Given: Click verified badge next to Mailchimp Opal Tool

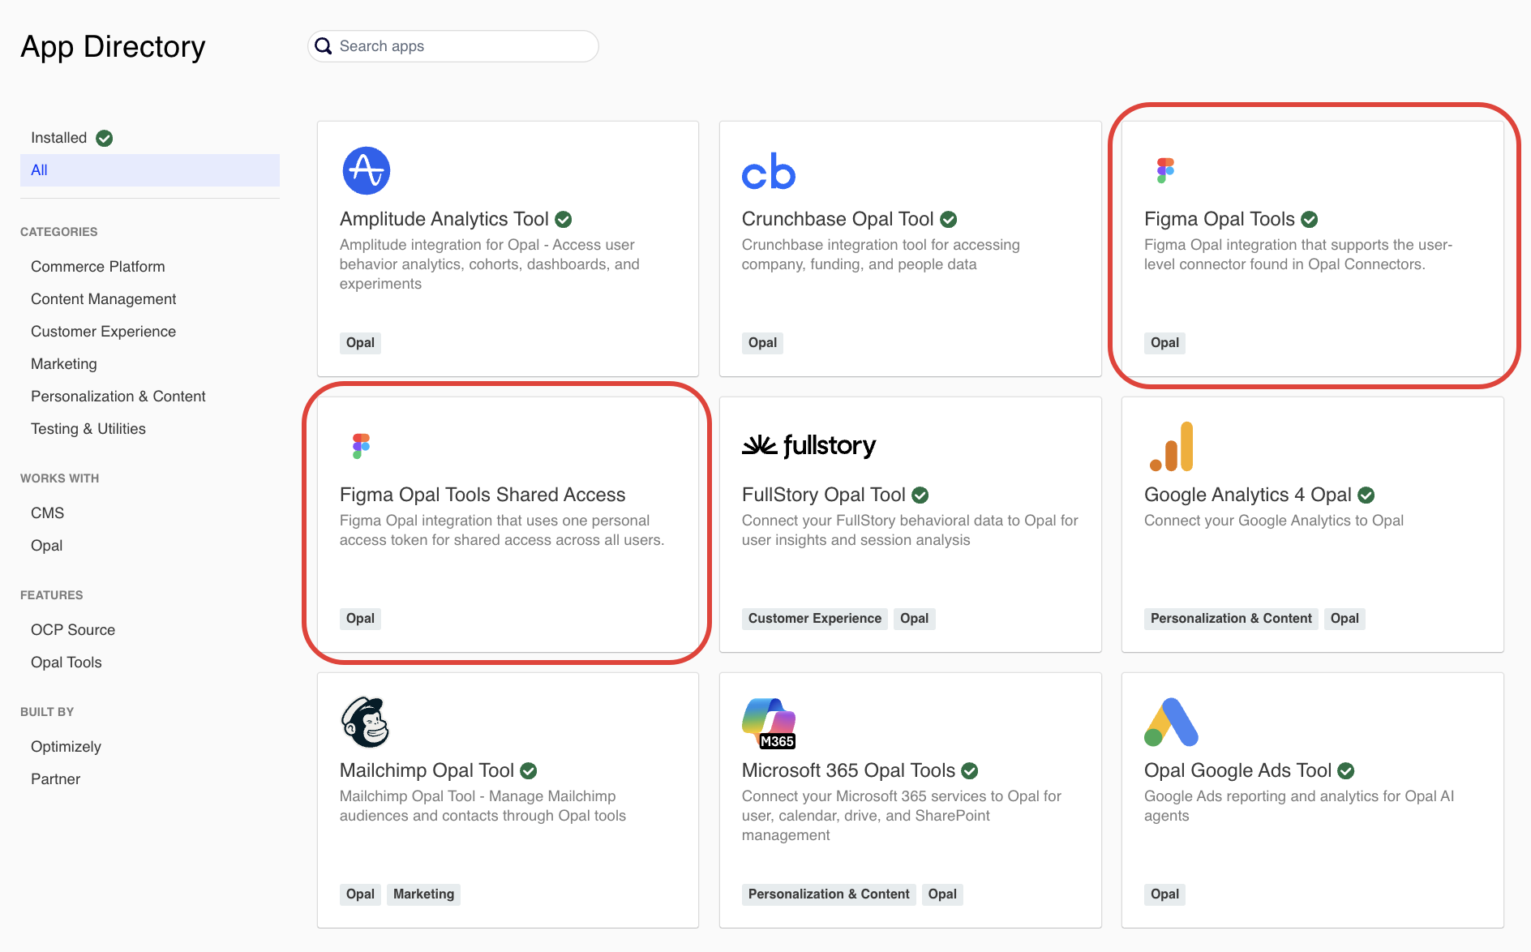Looking at the screenshot, I should click(529, 770).
